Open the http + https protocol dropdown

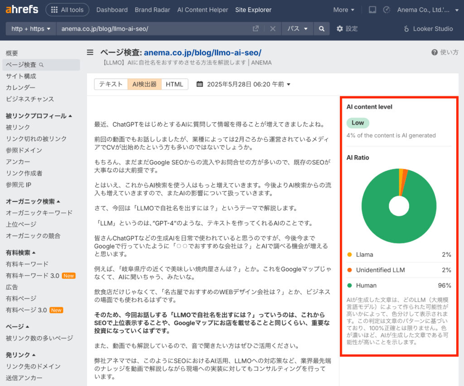click(31, 29)
